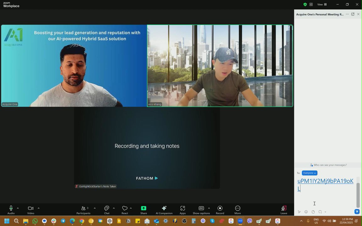
Task: Open the More options menu
Action: (x=238, y=210)
